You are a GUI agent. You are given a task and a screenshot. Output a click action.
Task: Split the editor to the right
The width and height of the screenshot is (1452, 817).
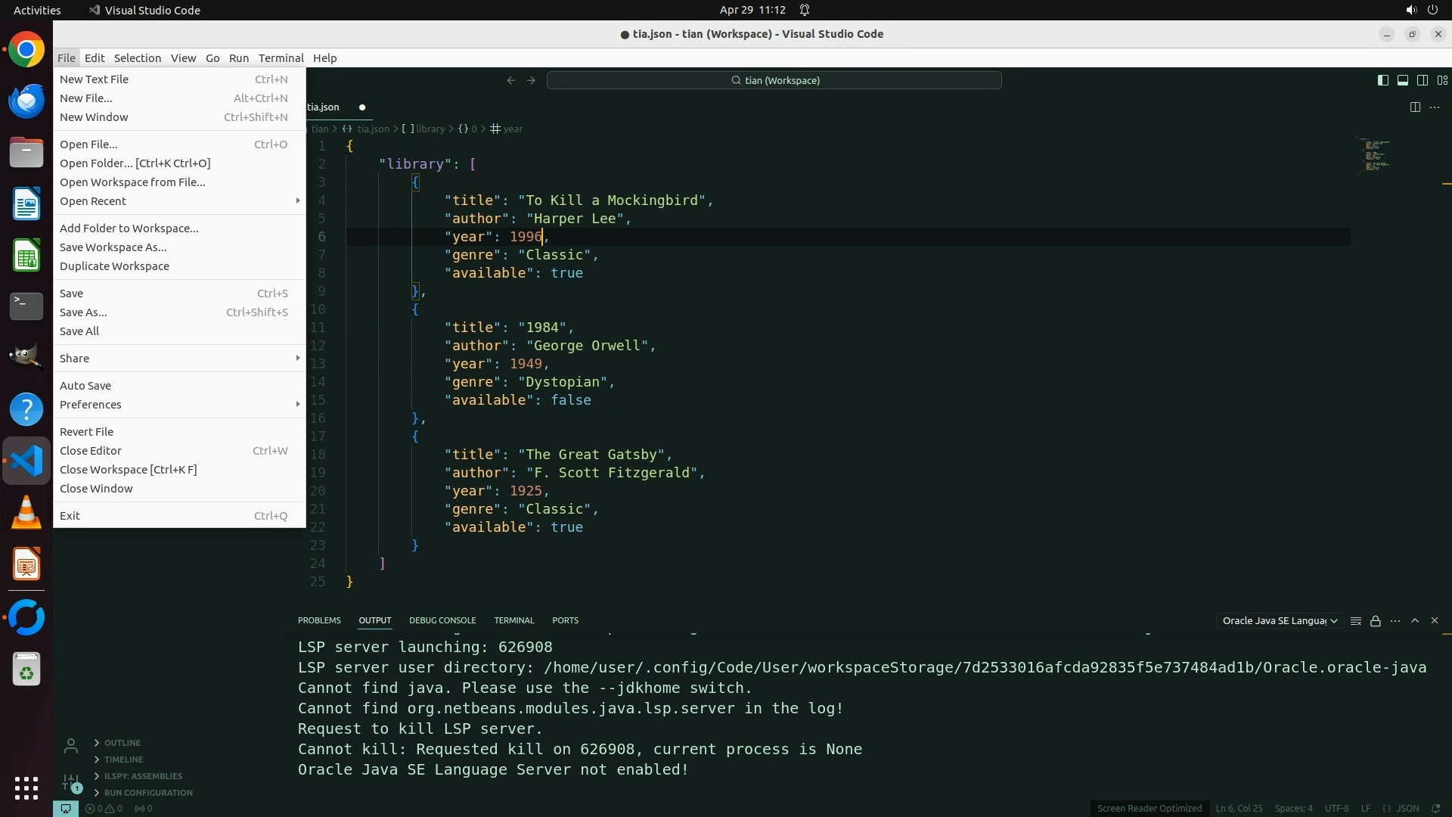click(1415, 107)
